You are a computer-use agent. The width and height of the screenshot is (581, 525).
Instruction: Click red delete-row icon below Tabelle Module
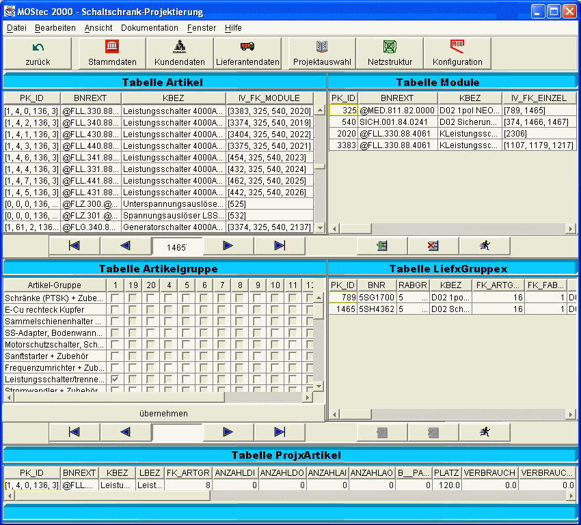point(433,246)
